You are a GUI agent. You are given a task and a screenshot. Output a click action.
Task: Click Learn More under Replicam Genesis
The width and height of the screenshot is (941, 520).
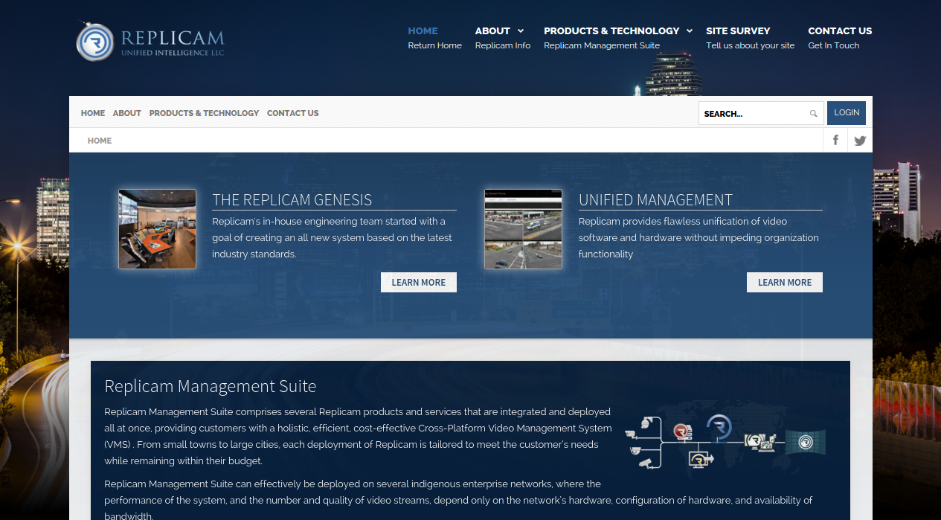(x=419, y=283)
